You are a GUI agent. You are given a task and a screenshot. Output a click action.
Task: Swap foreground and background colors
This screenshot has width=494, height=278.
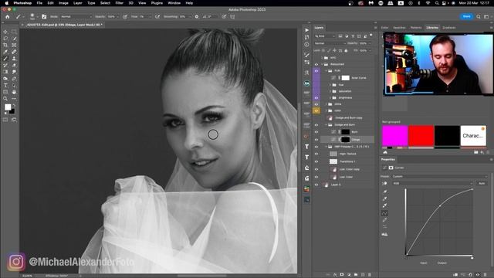click(13, 105)
